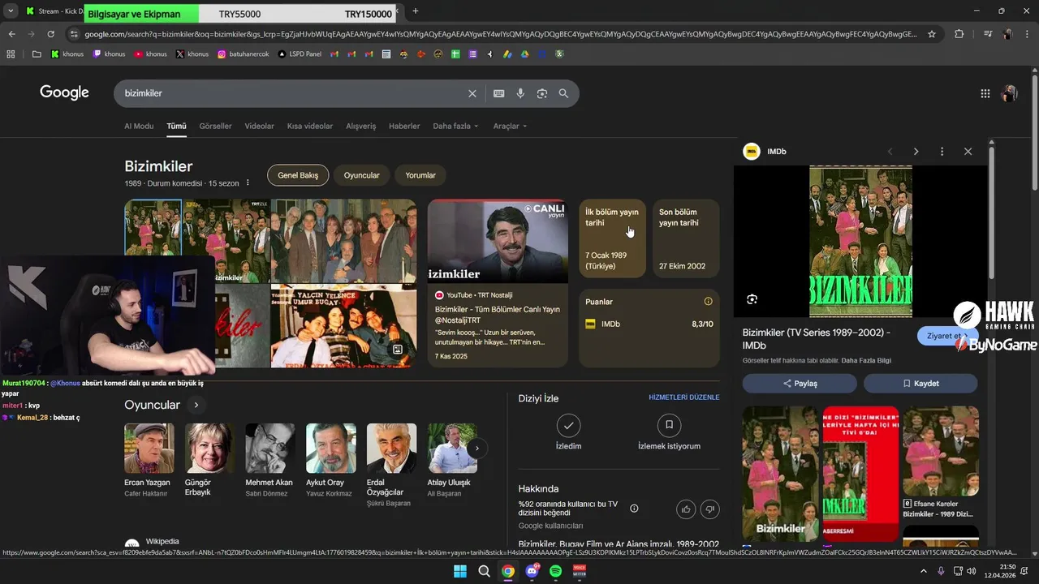Screen dimensions: 1039x584
Task: Open three-dot menu beside 15 sezon
Action: click(248, 183)
